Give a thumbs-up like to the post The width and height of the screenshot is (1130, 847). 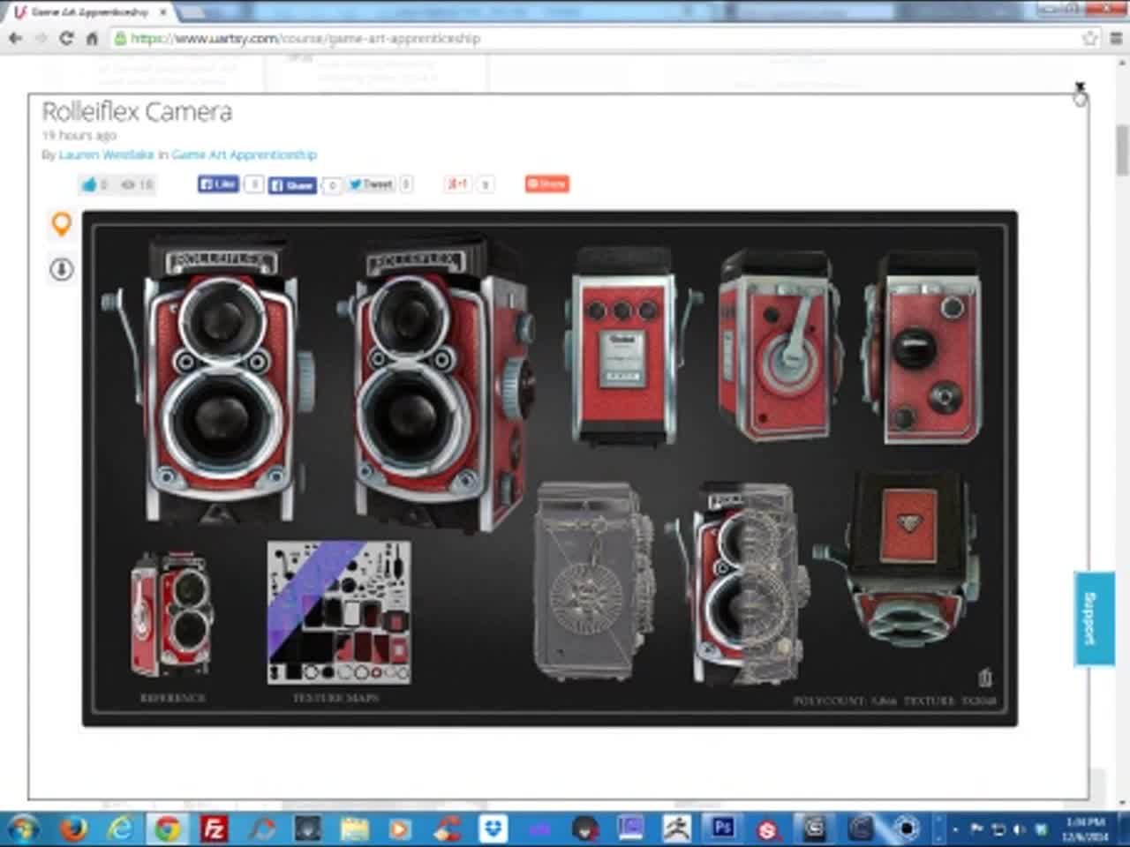click(89, 184)
